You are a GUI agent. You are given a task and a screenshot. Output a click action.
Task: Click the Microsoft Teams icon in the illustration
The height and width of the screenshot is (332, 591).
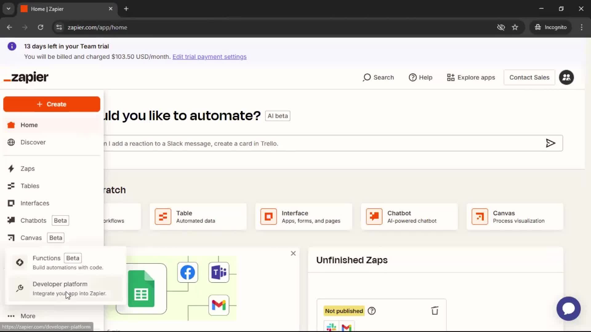tap(219, 272)
